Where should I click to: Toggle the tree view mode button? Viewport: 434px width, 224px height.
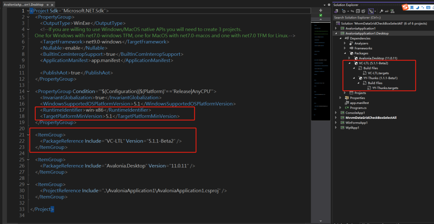coord(371,11)
